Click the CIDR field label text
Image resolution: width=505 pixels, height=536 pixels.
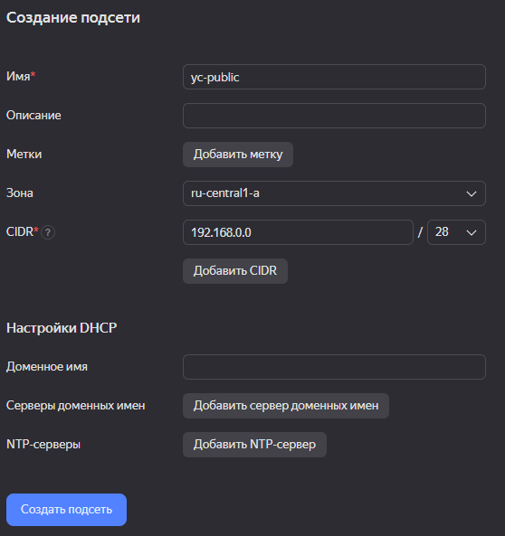tap(20, 231)
